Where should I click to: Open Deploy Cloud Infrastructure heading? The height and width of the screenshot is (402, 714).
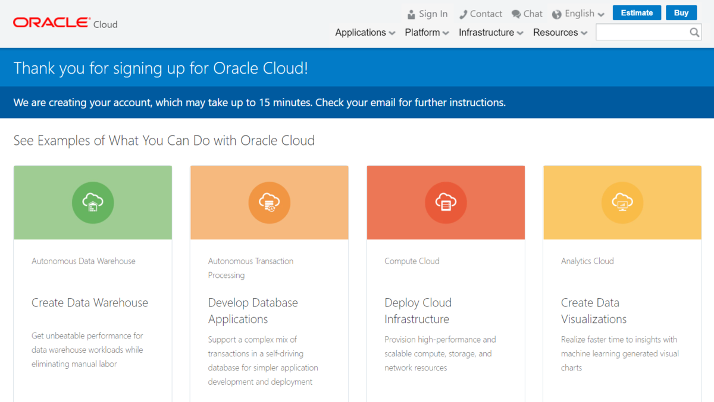point(418,311)
